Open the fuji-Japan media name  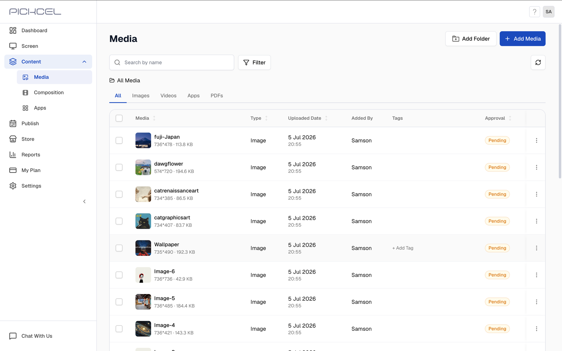tap(167, 137)
